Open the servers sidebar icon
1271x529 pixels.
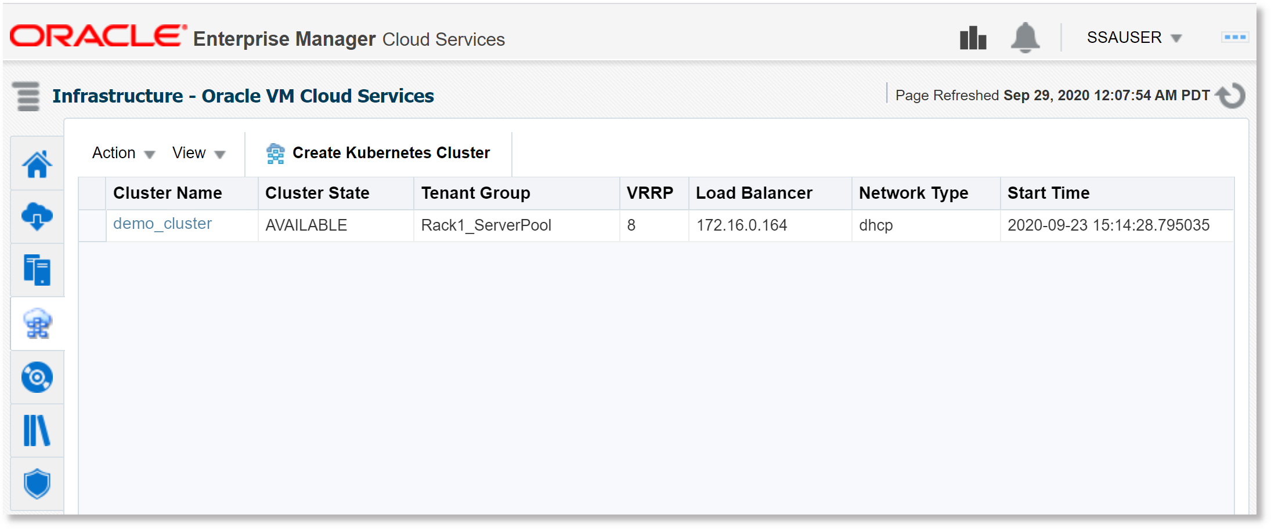(37, 270)
